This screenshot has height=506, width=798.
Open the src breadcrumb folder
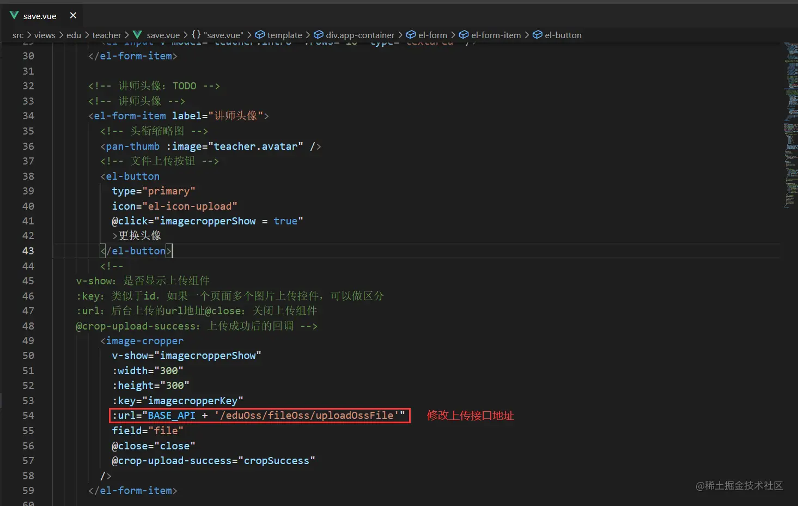[x=18, y=35]
